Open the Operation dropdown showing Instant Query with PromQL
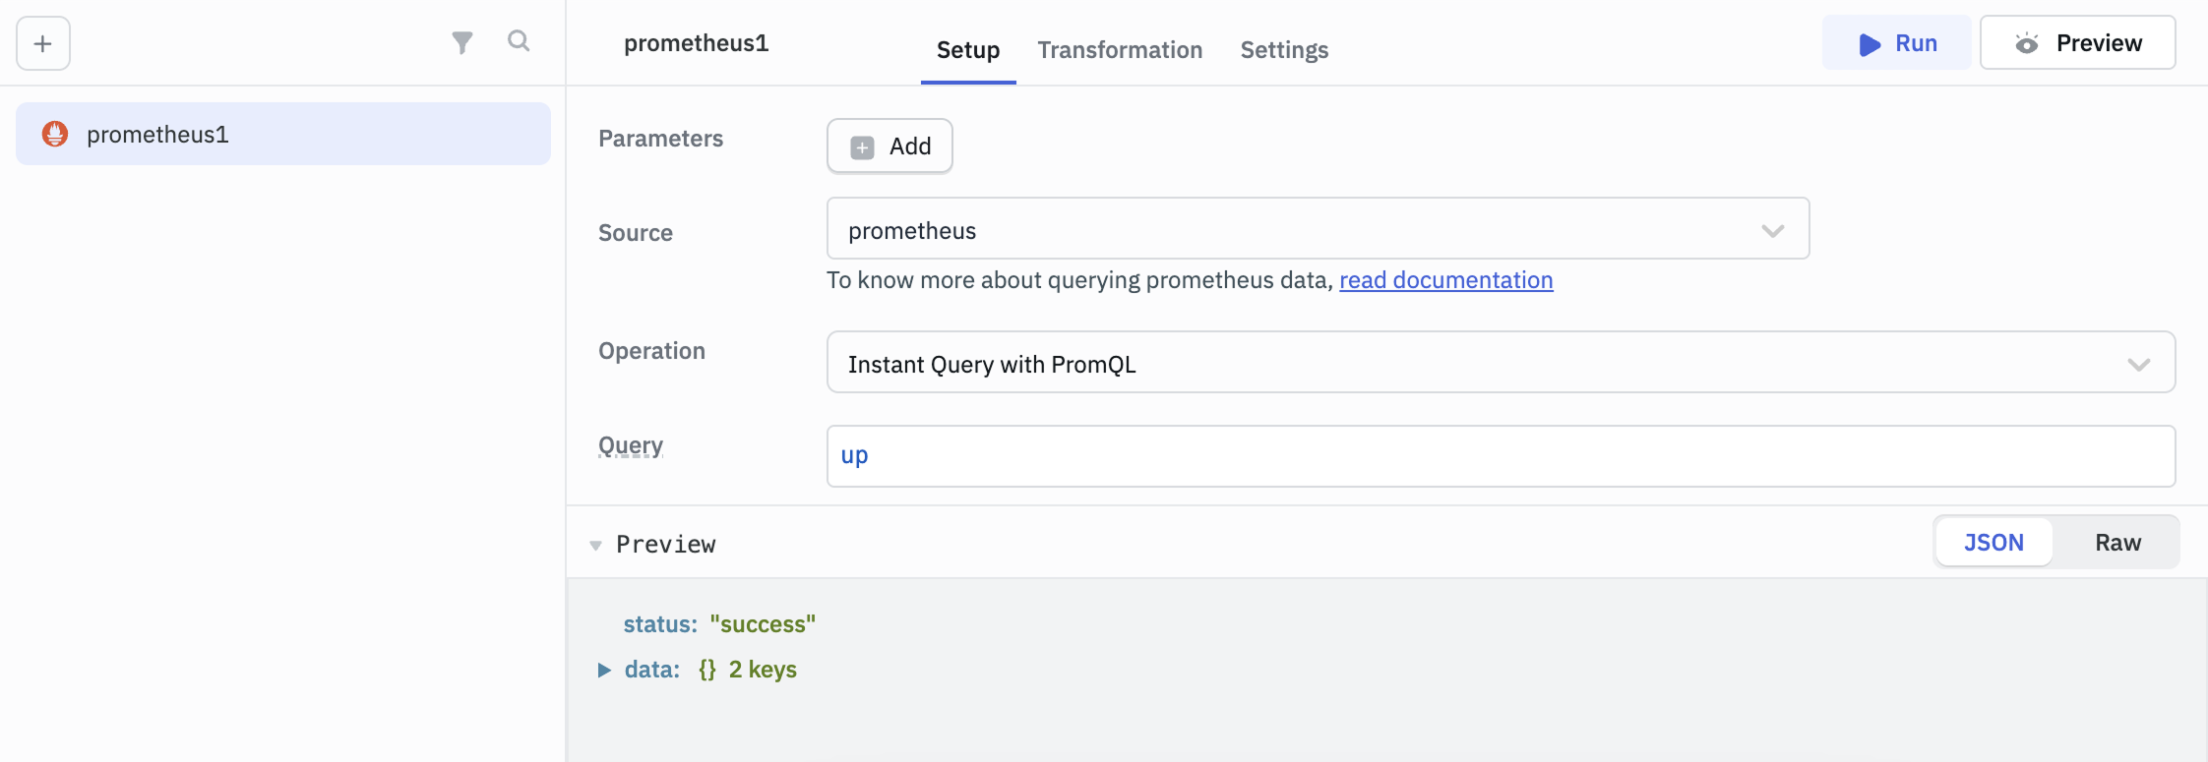 click(1501, 363)
